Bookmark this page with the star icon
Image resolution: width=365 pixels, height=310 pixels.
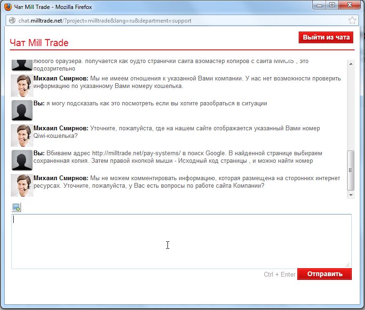[352, 20]
